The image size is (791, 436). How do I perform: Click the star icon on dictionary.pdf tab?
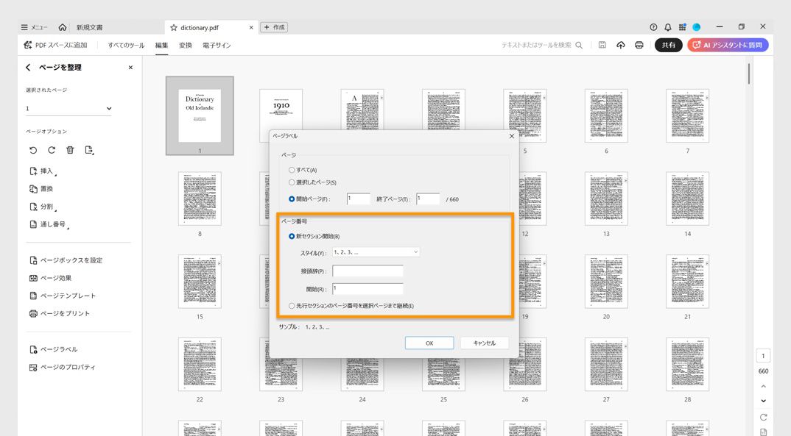coord(174,28)
